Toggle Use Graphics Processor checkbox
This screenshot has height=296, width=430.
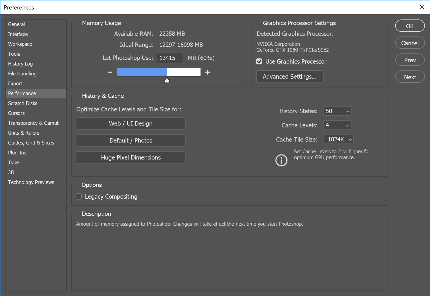pos(259,61)
